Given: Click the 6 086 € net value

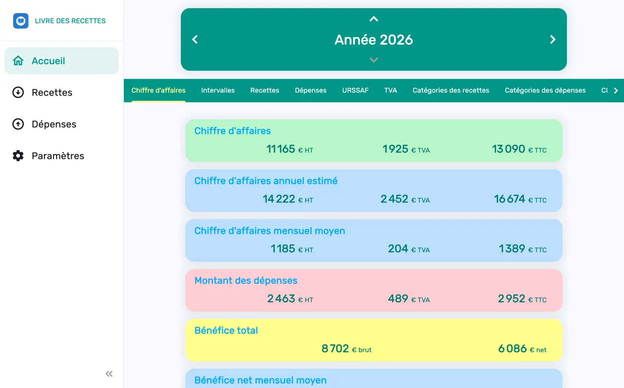Looking at the screenshot, I should click(x=523, y=349).
